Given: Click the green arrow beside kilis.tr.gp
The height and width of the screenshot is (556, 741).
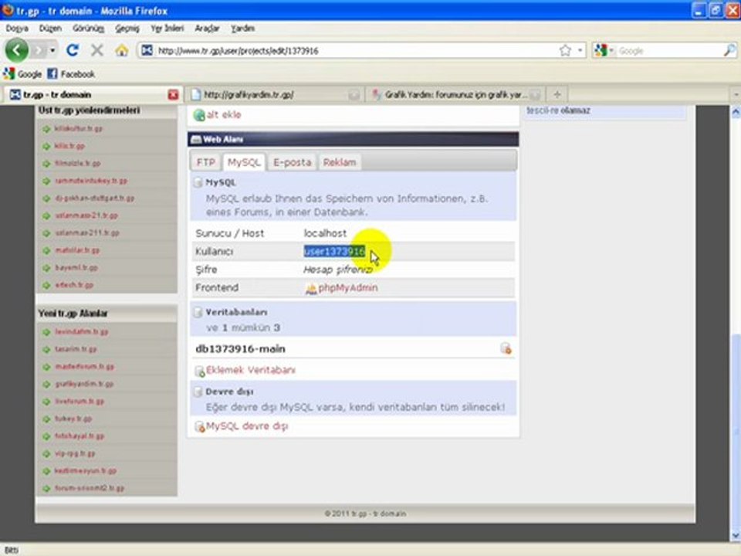Looking at the screenshot, I should (x=46, y=146).
